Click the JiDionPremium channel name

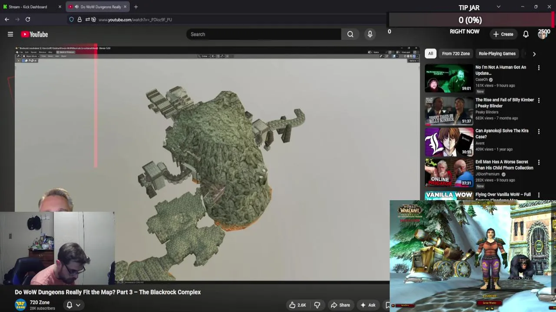[487, 174]
